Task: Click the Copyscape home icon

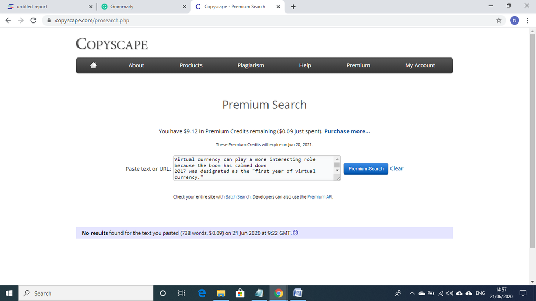Action: coord(94,65)
